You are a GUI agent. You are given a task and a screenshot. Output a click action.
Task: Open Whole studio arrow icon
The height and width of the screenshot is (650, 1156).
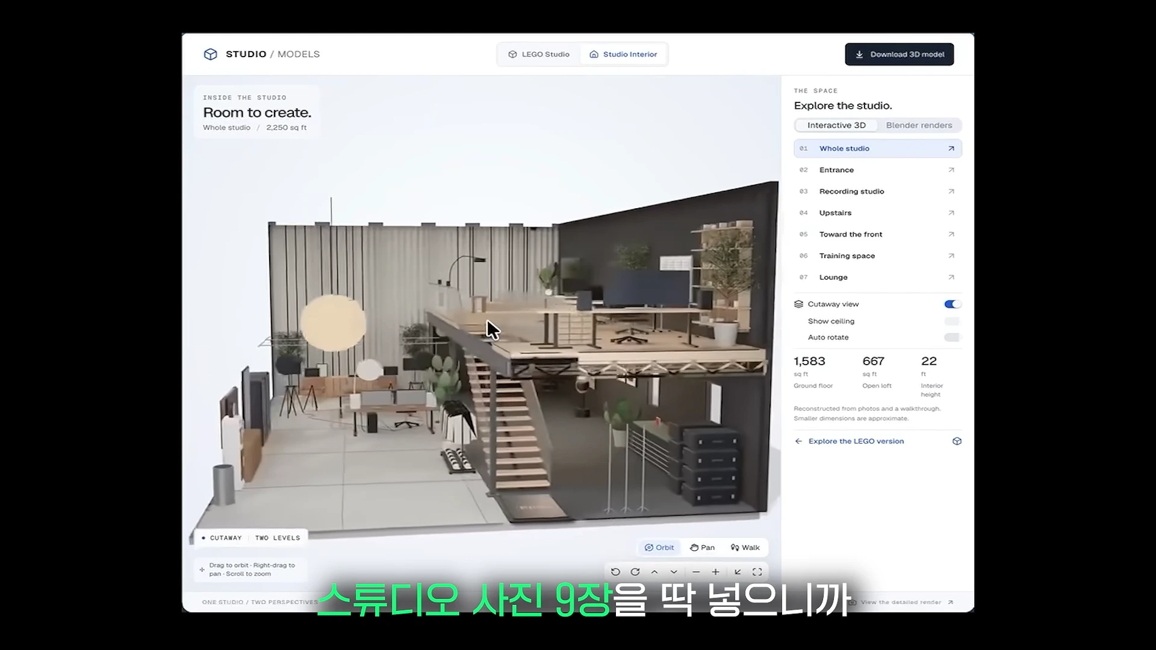[951, 149]
